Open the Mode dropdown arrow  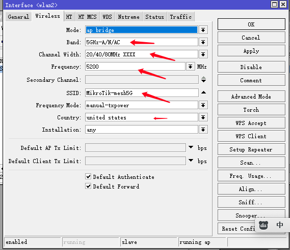203,30
